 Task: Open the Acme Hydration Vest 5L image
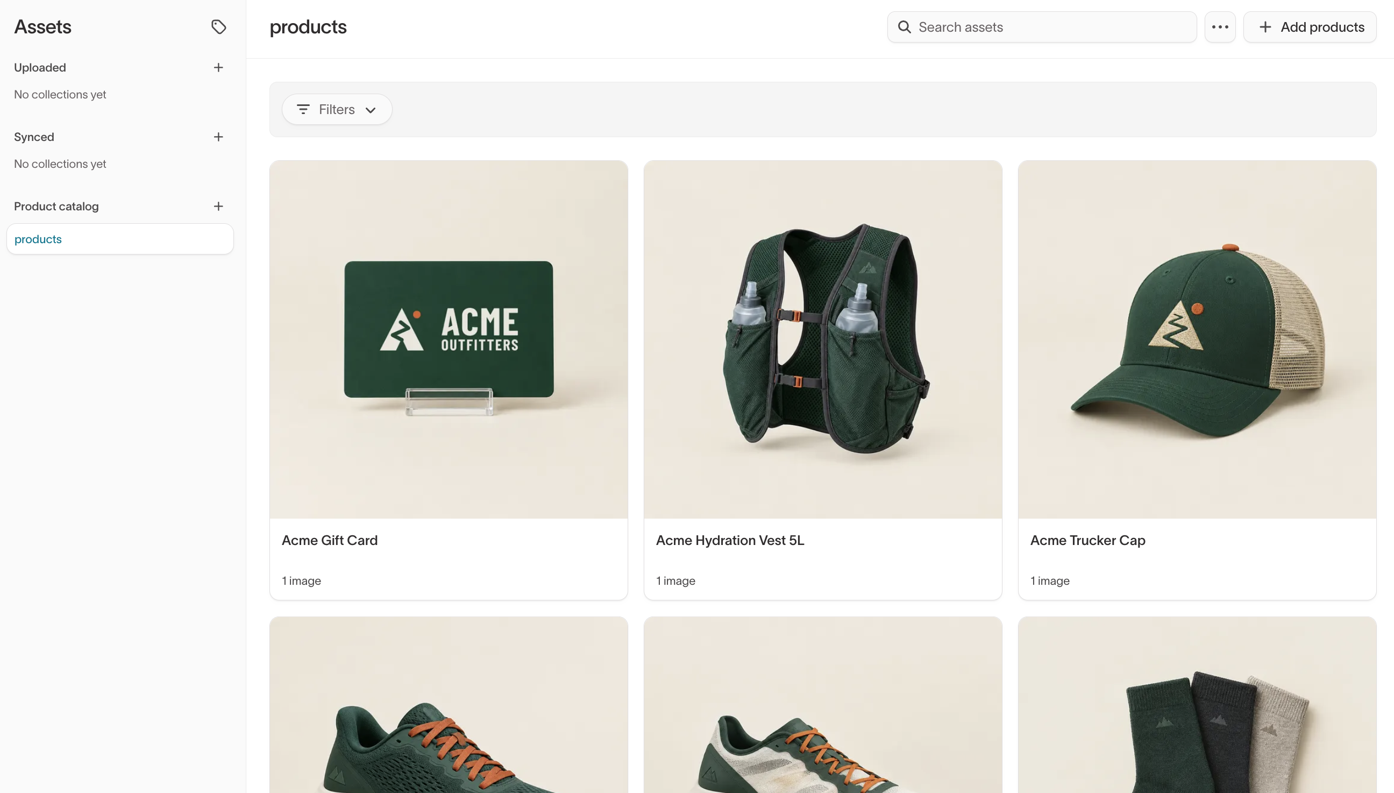[x=822, y=339]
